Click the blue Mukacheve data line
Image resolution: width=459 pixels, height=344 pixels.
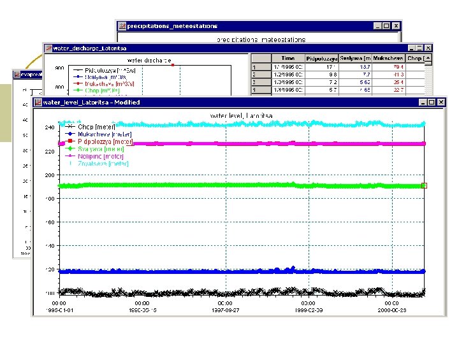point(242,271)
